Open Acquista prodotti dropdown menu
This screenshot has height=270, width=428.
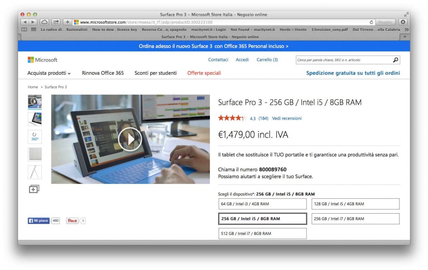49,73
